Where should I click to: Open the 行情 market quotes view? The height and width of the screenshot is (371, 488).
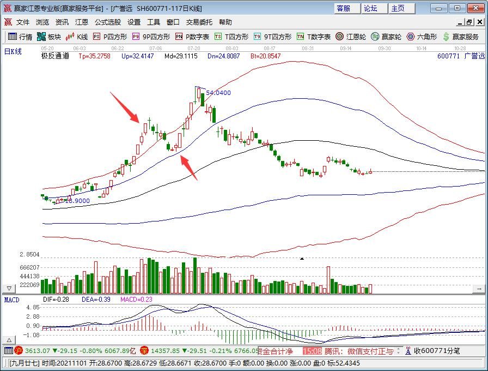point(20,37)
